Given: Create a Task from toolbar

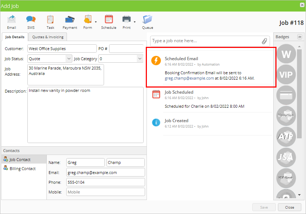Looking at the screenshot, I should pyautogui.click(x=50, y=22).
